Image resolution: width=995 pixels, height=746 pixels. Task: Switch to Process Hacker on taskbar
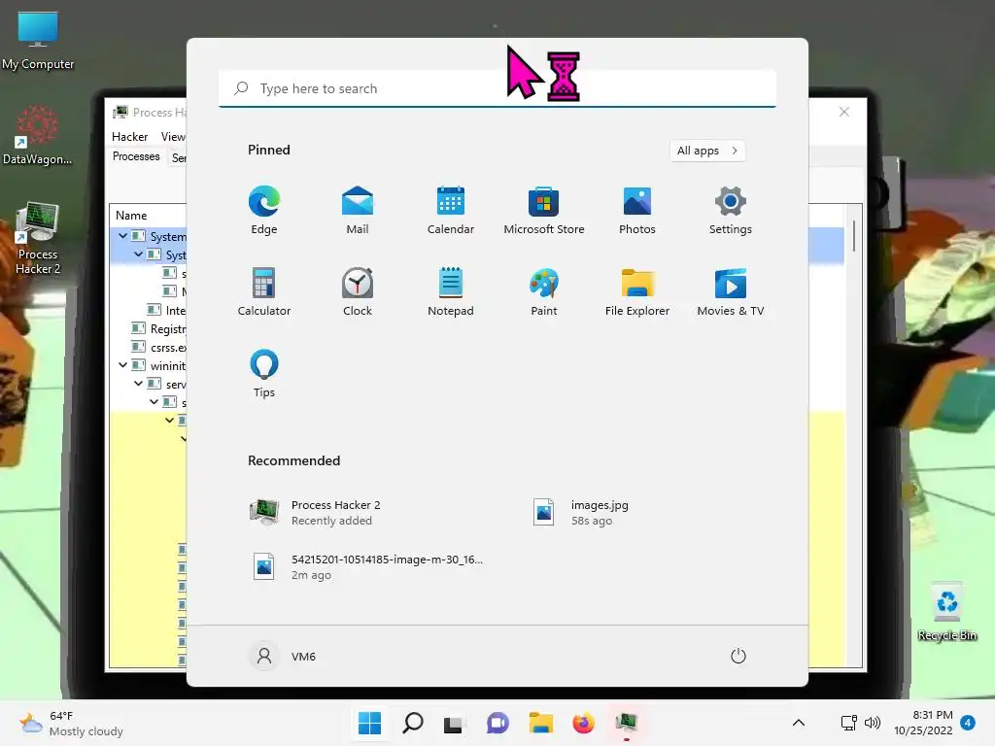click(627, 723)
